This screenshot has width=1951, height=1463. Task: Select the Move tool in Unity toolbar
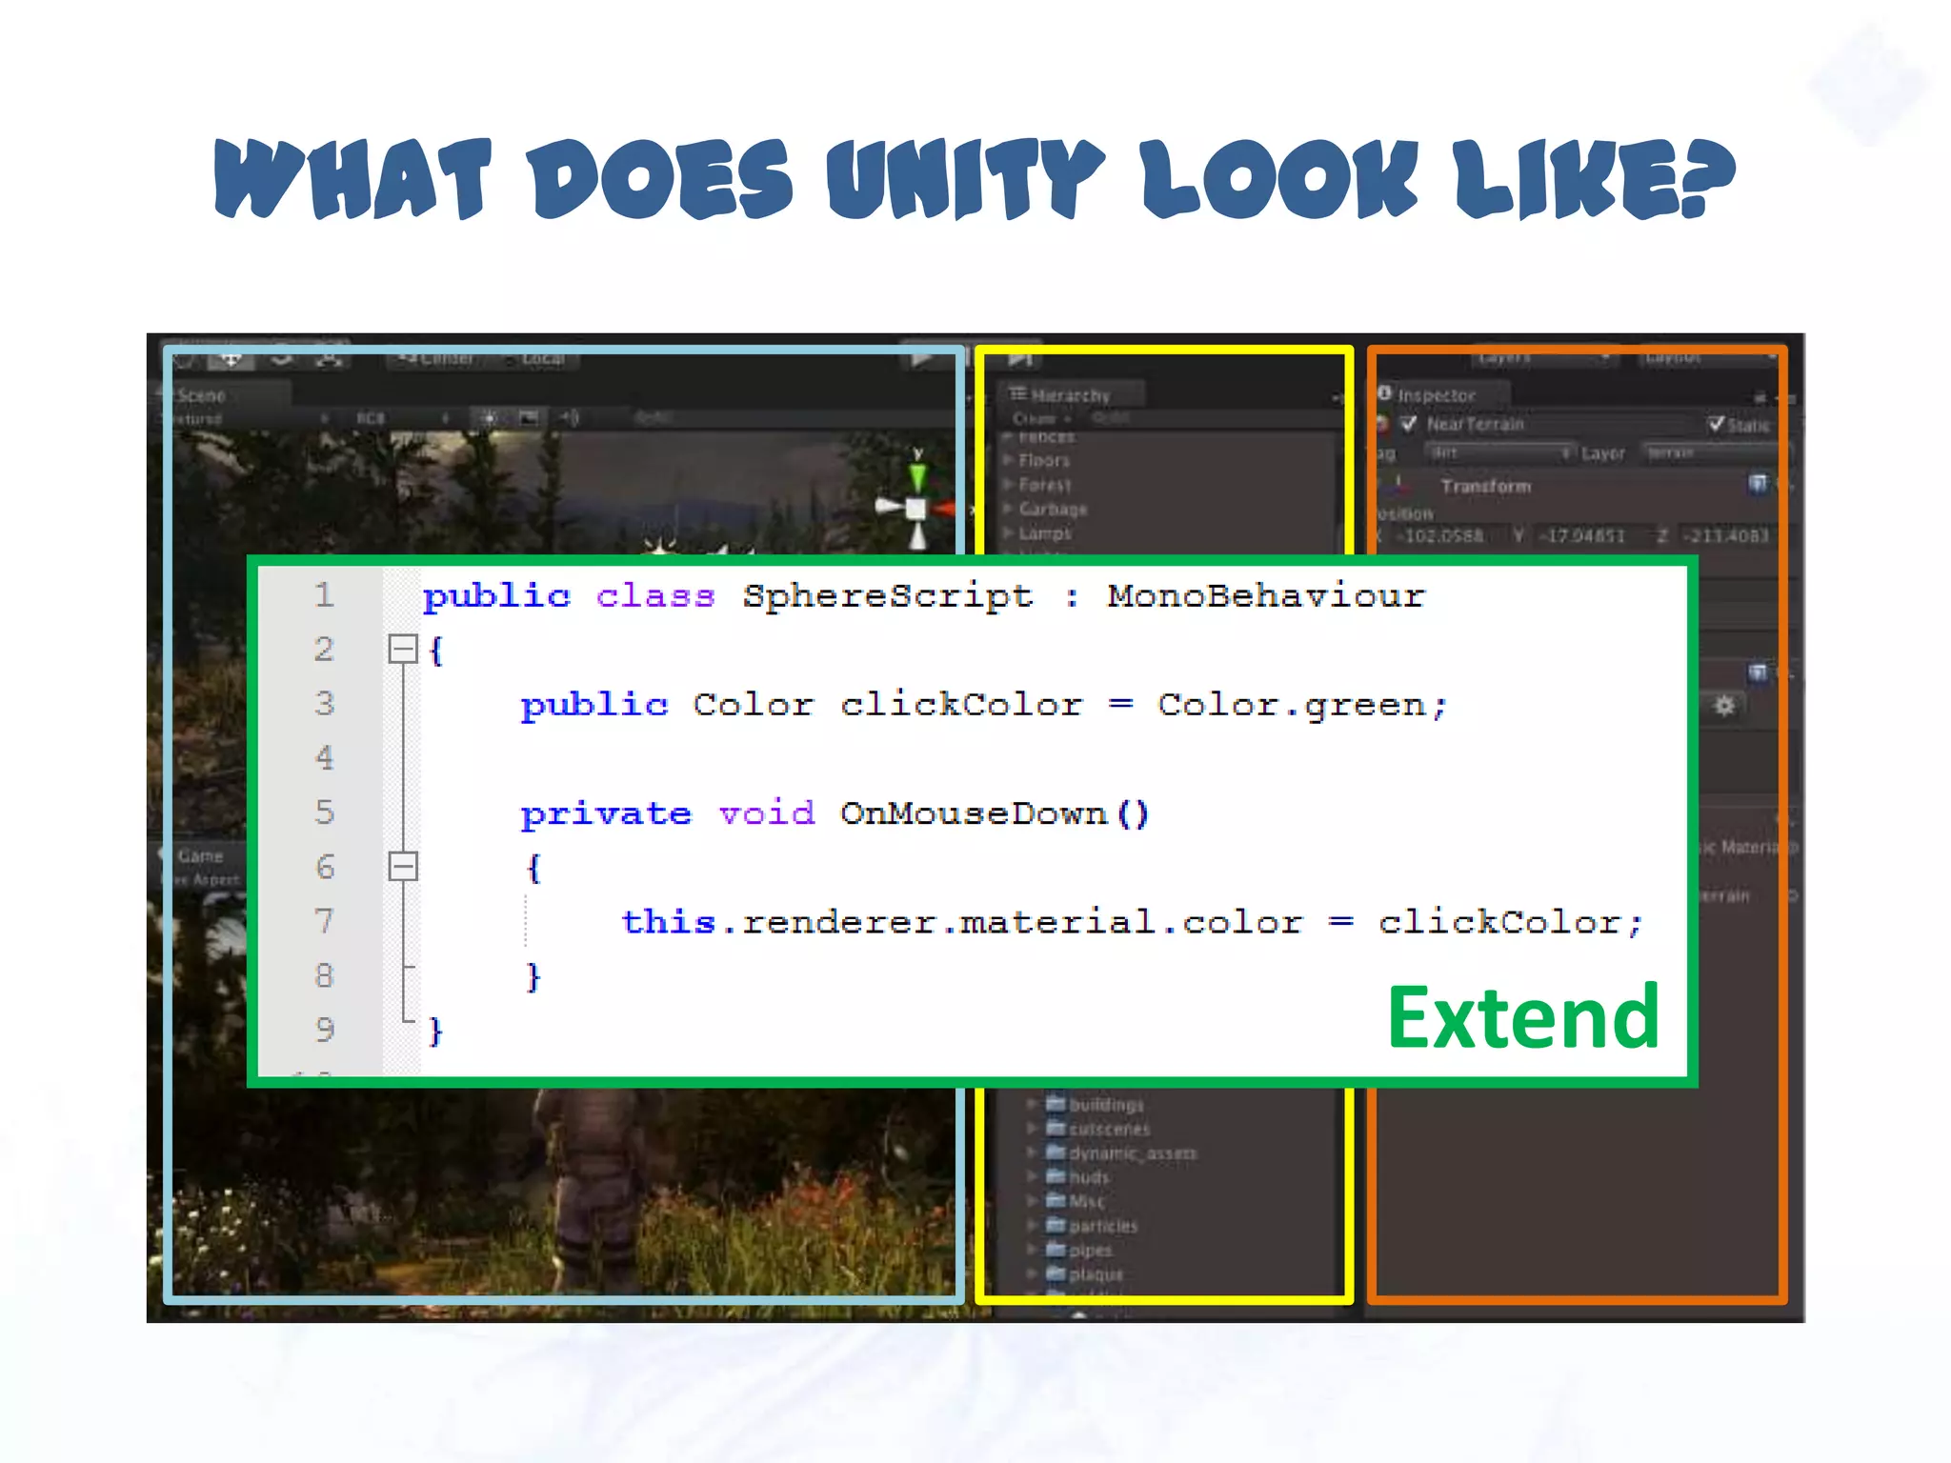231,359
